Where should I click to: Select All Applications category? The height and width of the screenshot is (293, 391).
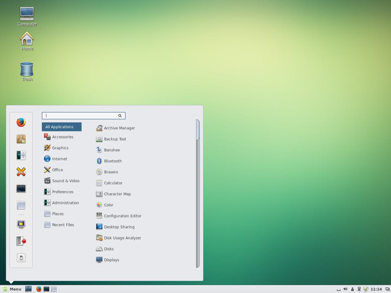point(62,127)
